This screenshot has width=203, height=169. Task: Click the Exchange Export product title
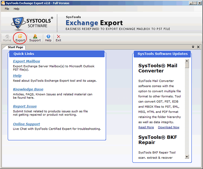point(94,23)
